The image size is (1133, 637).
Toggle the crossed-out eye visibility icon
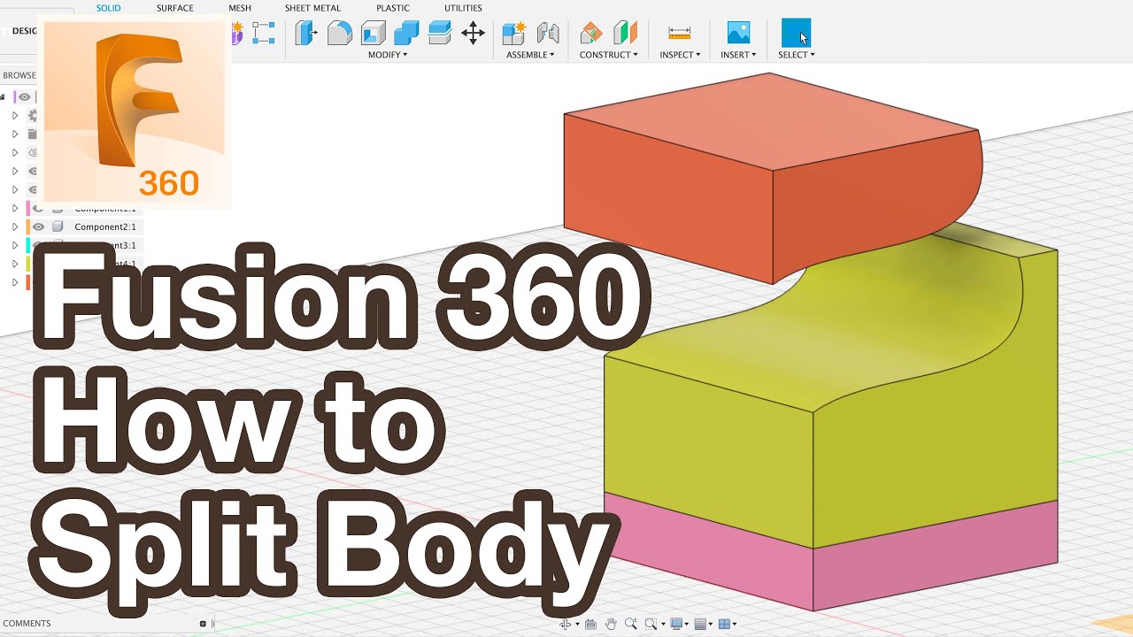point(34,153)
